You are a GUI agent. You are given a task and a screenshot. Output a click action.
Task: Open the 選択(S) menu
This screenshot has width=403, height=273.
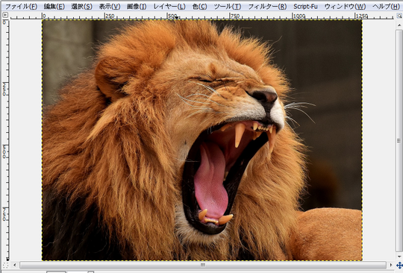click(x=82, y=7)
